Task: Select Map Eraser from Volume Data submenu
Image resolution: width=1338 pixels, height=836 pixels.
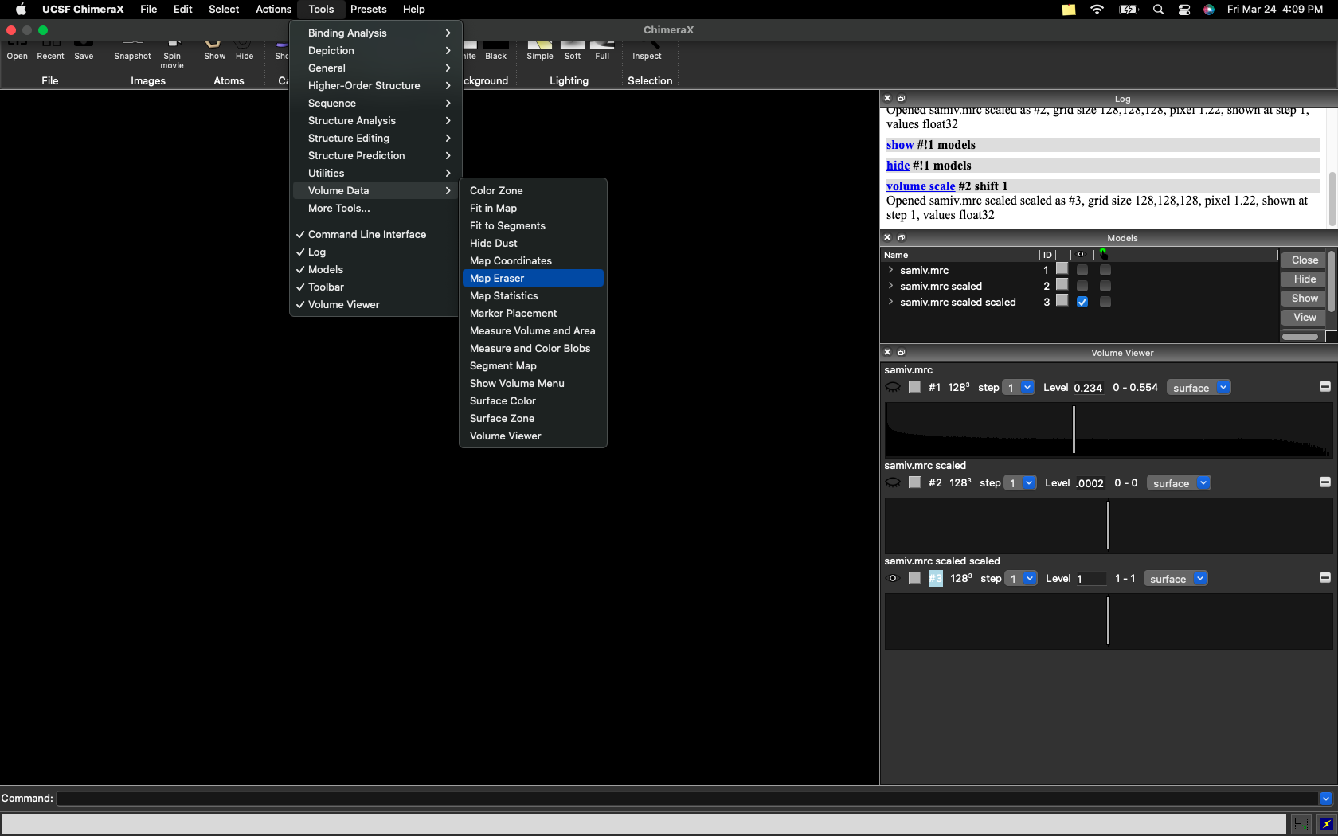Action: [533, 278]
